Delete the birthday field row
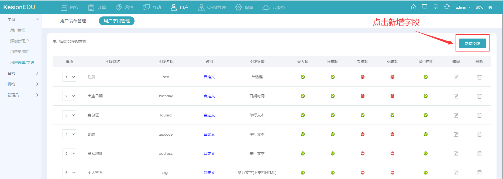The height and width of the screenshot is (179, 503). point(479,96)
